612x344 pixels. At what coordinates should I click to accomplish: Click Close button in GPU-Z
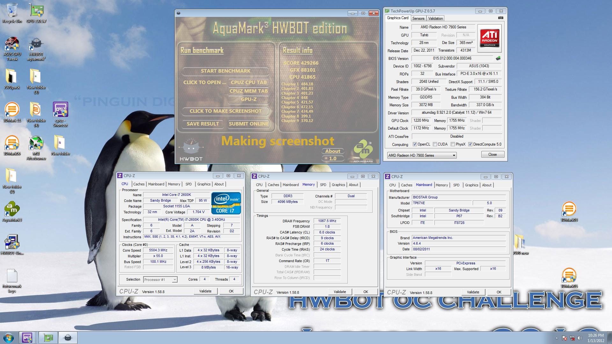492,154
